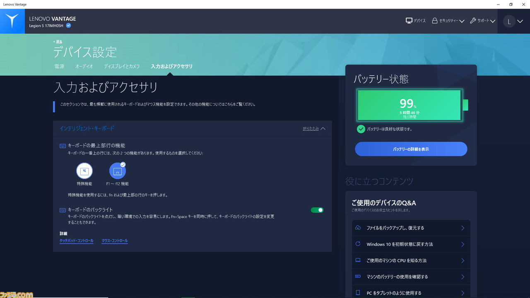Open the タッチパッド・コントロール link
Image resolution: width=530 pixels, height=298 pixels.
pos(77,241)
